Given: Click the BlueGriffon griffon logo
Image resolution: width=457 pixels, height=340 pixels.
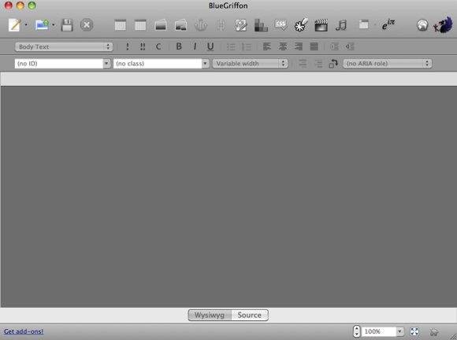Looking at the screenshot, I should 443,24.
